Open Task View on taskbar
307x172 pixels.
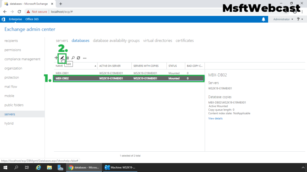coord(27,168)
